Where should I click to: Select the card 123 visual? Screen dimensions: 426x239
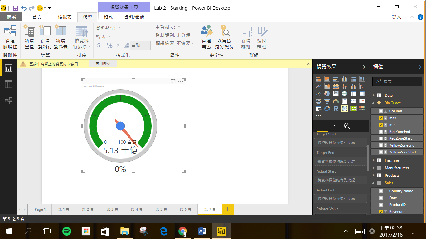coord(353,101)
